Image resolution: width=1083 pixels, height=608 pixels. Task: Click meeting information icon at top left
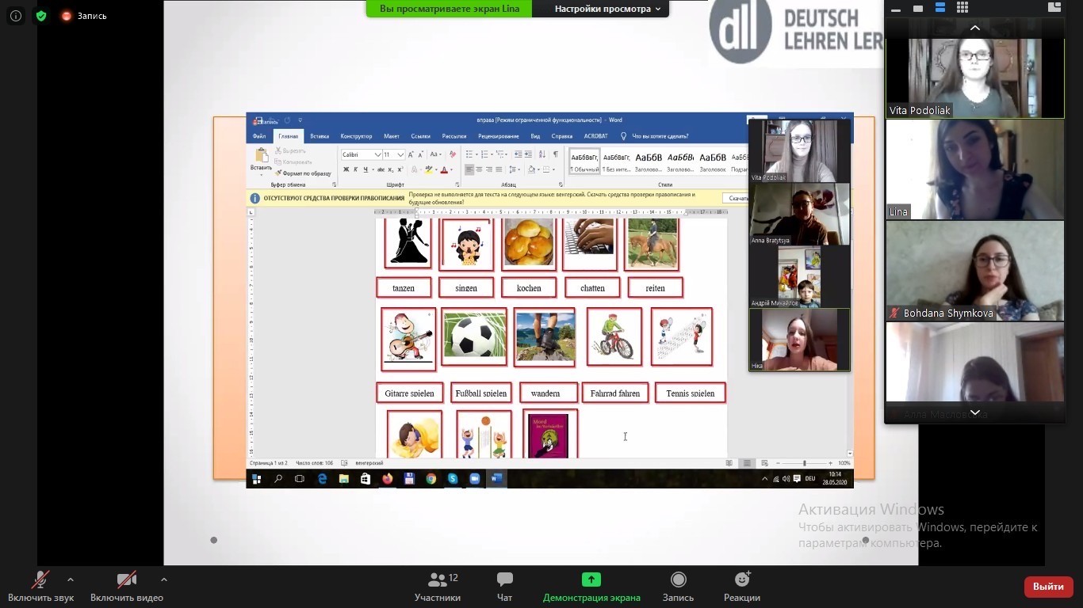pos(16,16)
